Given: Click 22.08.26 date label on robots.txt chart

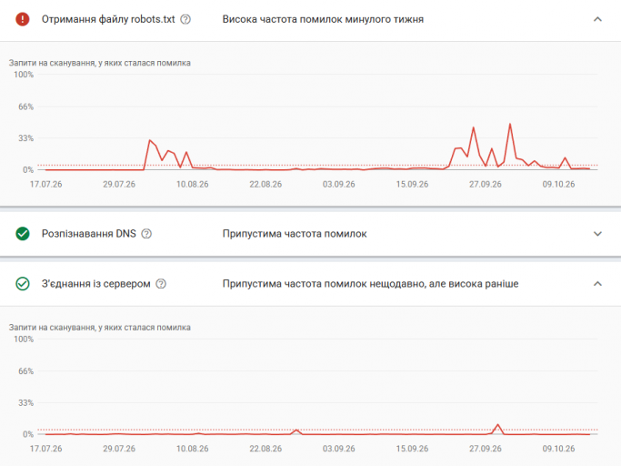Looking at the screenshot, I should click(265, 184).
